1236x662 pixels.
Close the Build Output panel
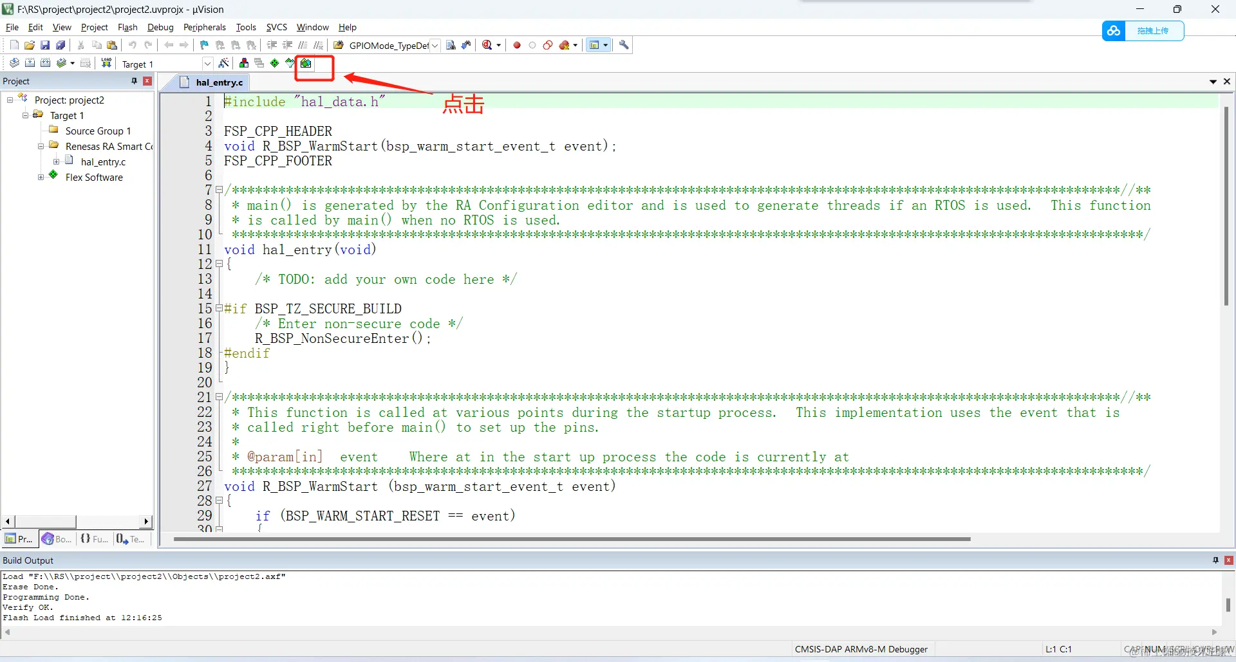(1228, 560)
